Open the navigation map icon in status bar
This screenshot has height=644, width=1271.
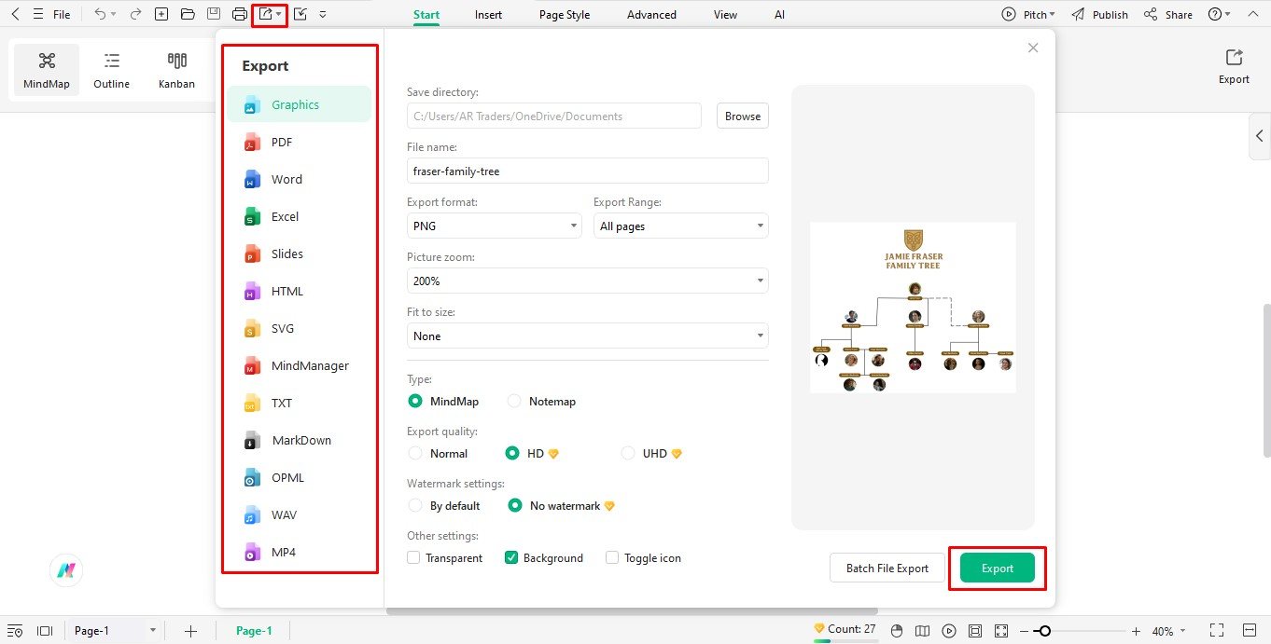click(x=923, y=631)
